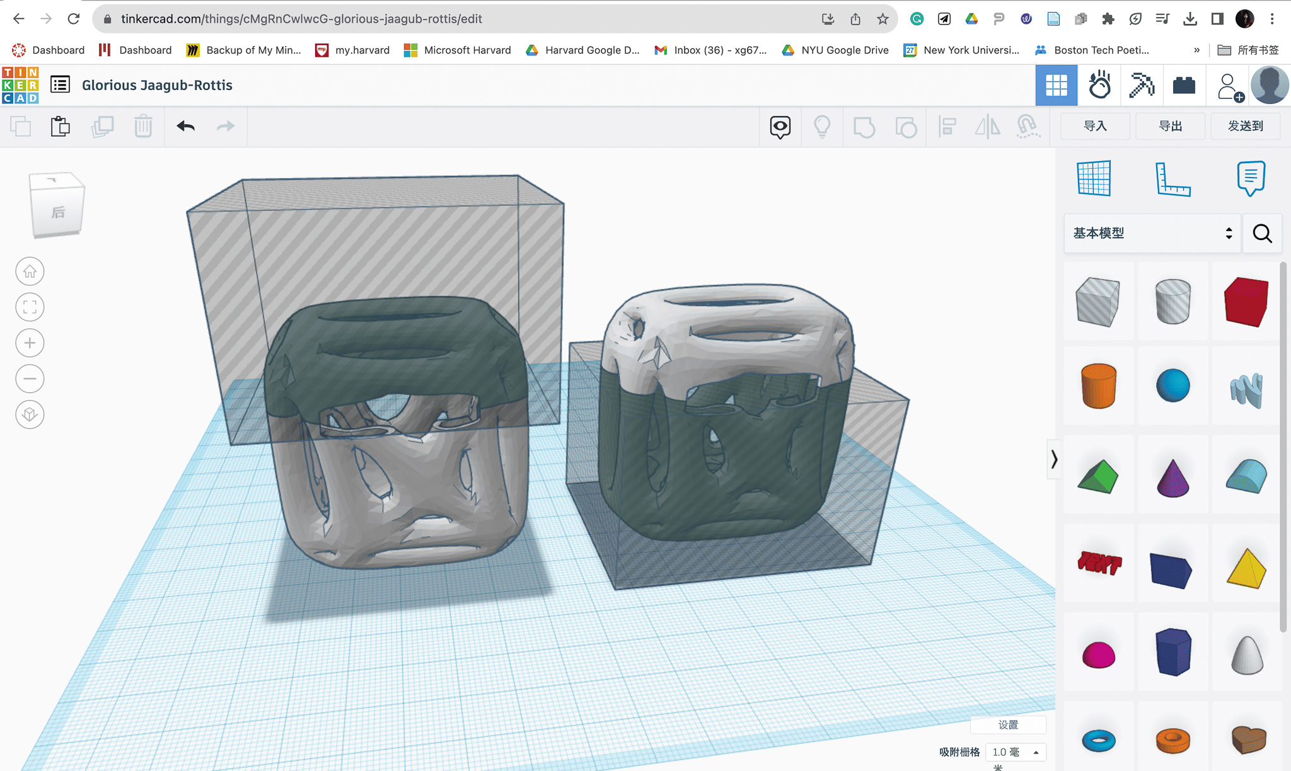Pick the teal Round Roof shape
Screen dimensions: 1291x771
point(1246,476)
